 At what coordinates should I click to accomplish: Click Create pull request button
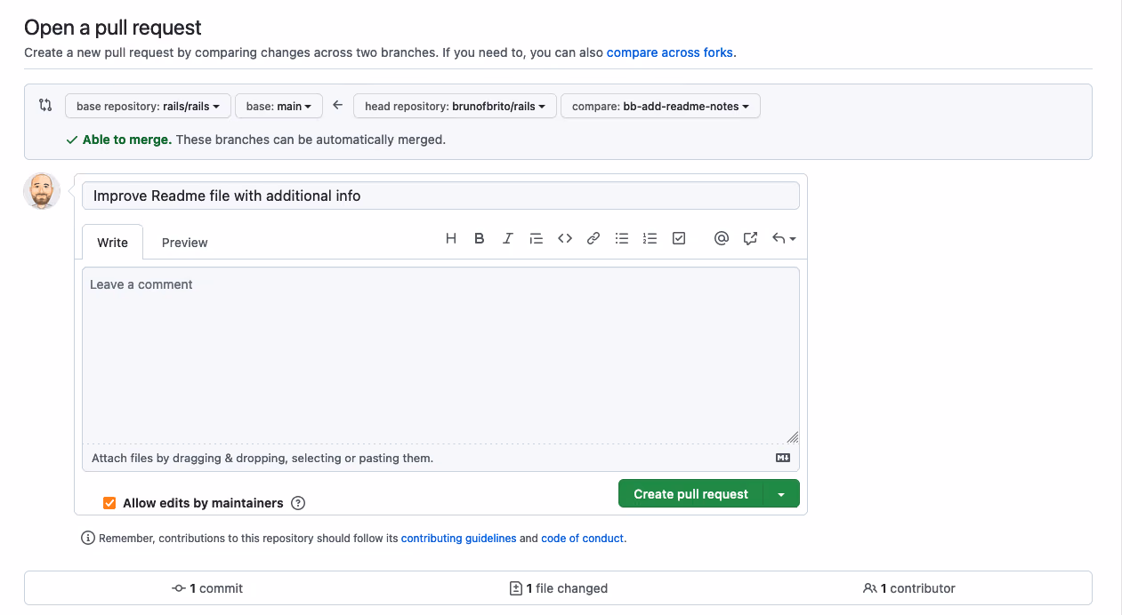coord(690,494)
